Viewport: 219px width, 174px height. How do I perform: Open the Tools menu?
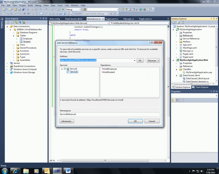(60, 6)
